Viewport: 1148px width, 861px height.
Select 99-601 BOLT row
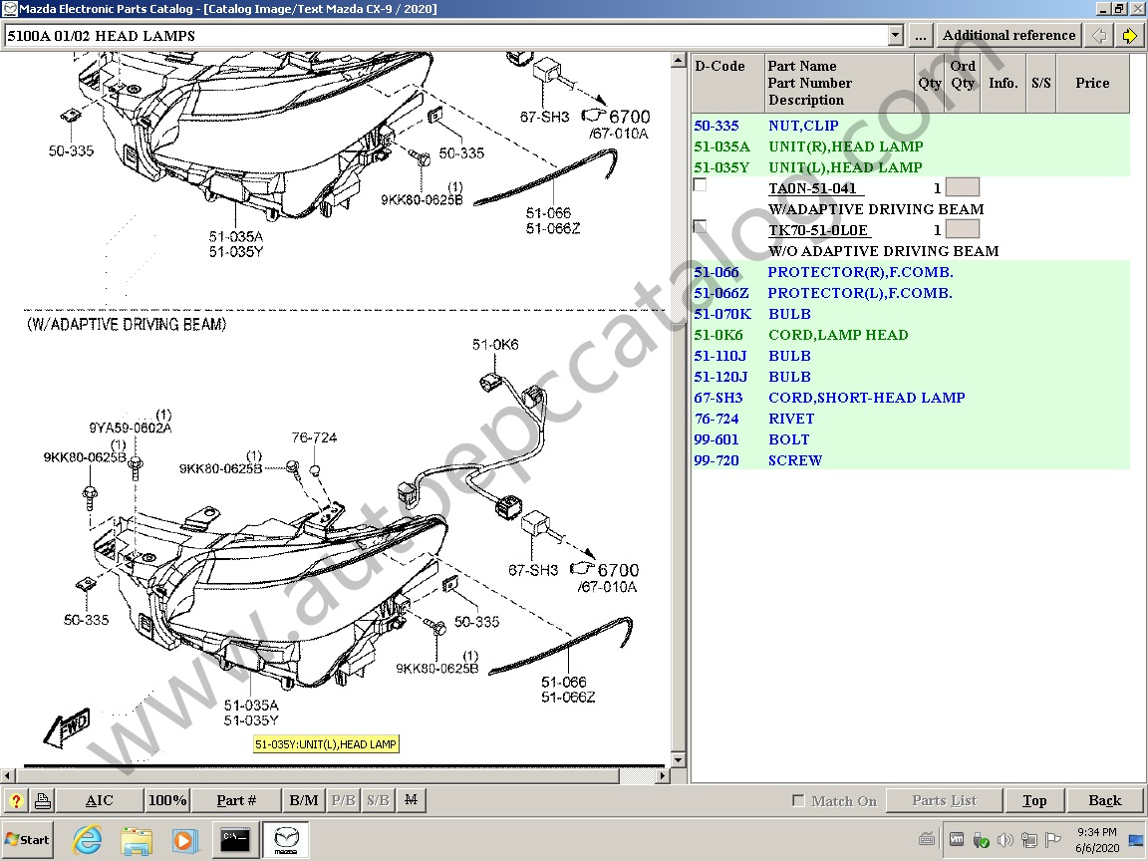910,439
